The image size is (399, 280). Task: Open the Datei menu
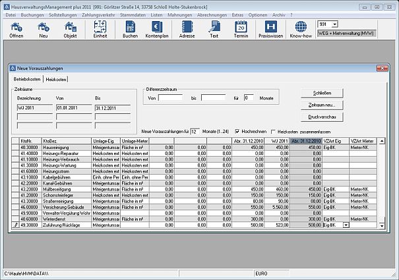point(11,15)
